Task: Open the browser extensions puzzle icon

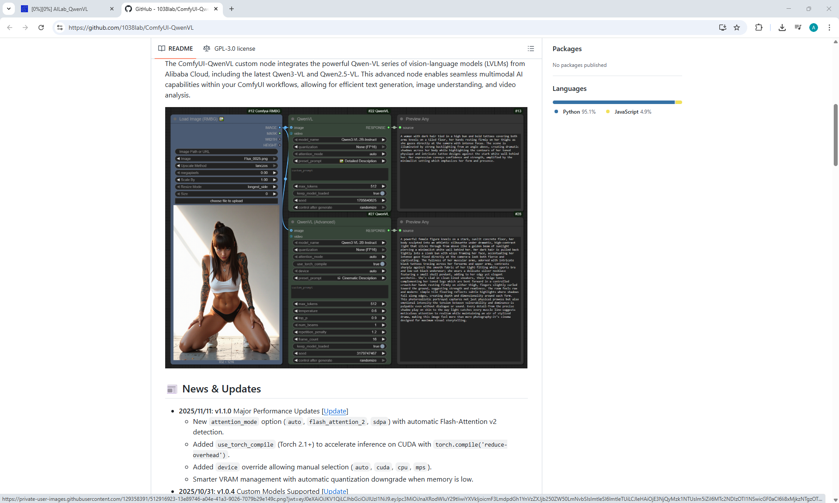Action: point(759,28)
